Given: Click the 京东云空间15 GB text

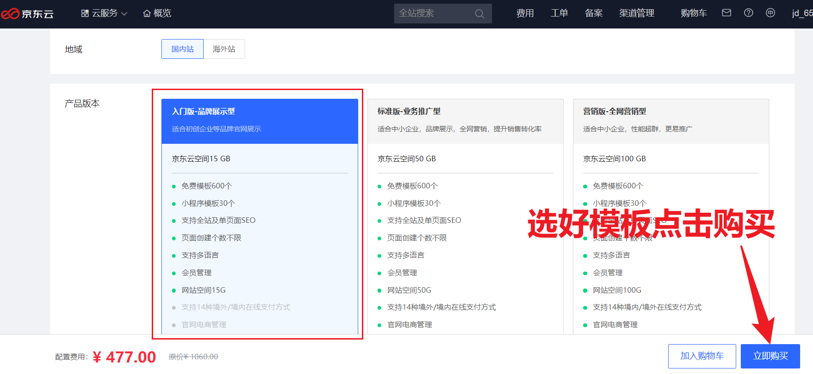Looking at the screenshot, I should click(201, 159).
